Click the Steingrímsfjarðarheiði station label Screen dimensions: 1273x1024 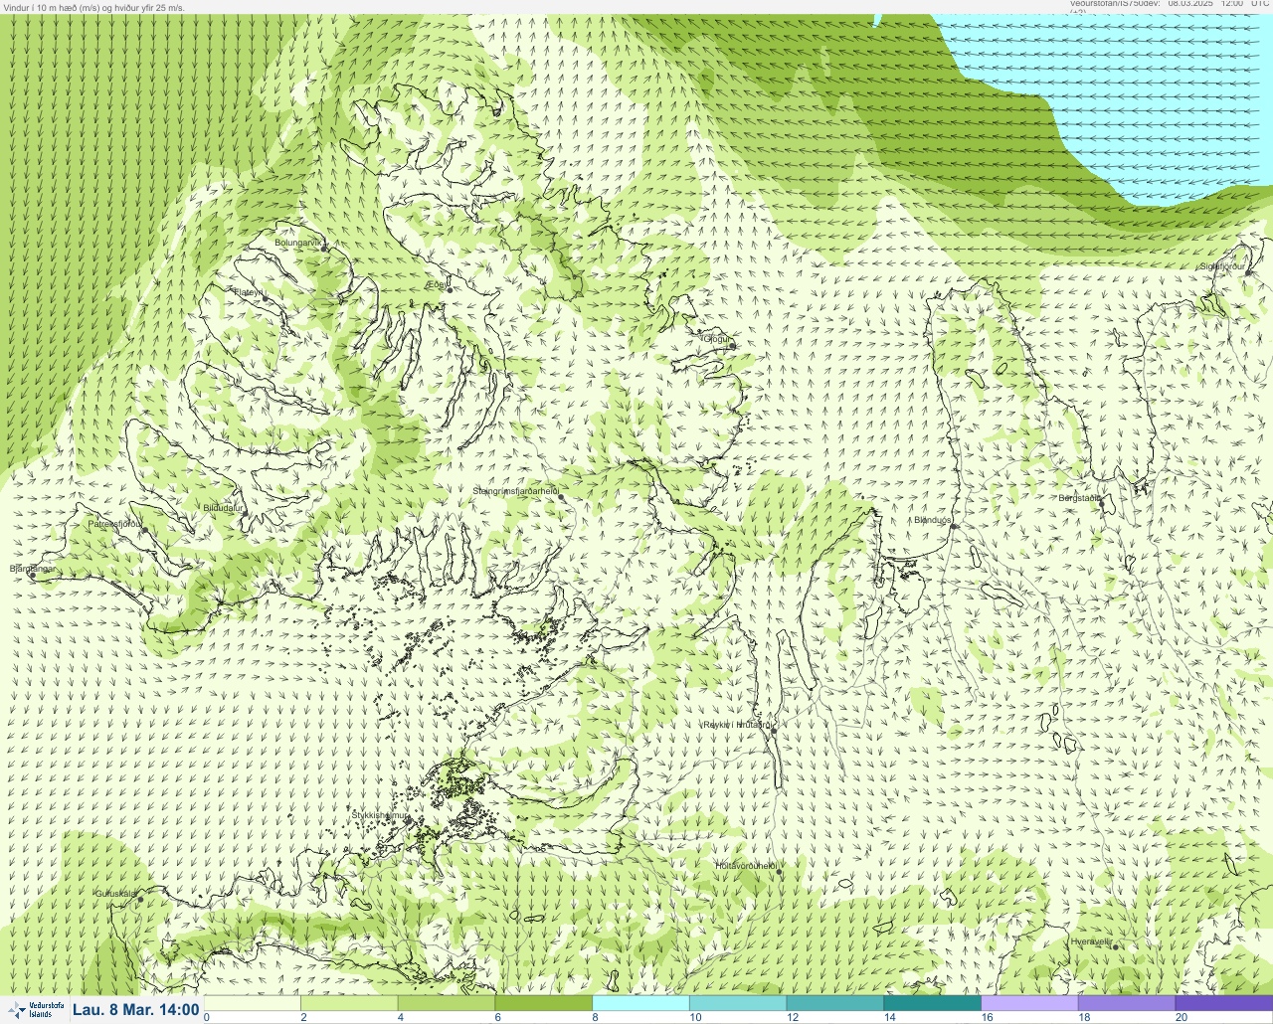pos(514,491)
